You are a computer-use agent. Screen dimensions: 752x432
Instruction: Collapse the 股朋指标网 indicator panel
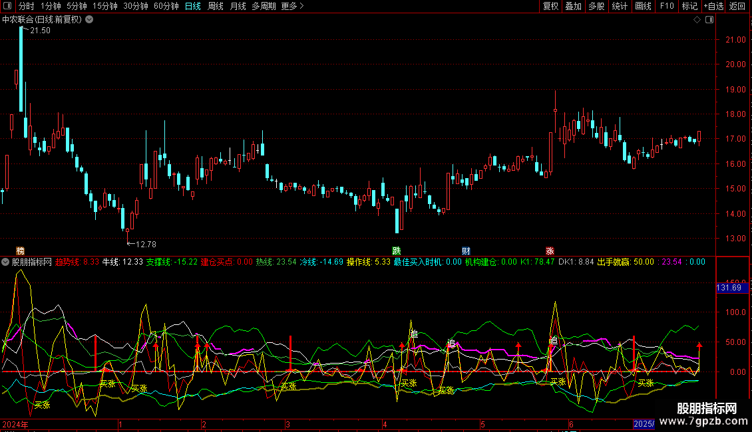coord(5,262)
